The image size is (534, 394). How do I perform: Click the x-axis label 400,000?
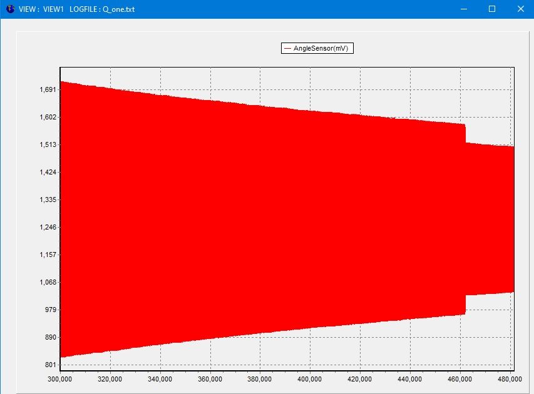[310, 379]
